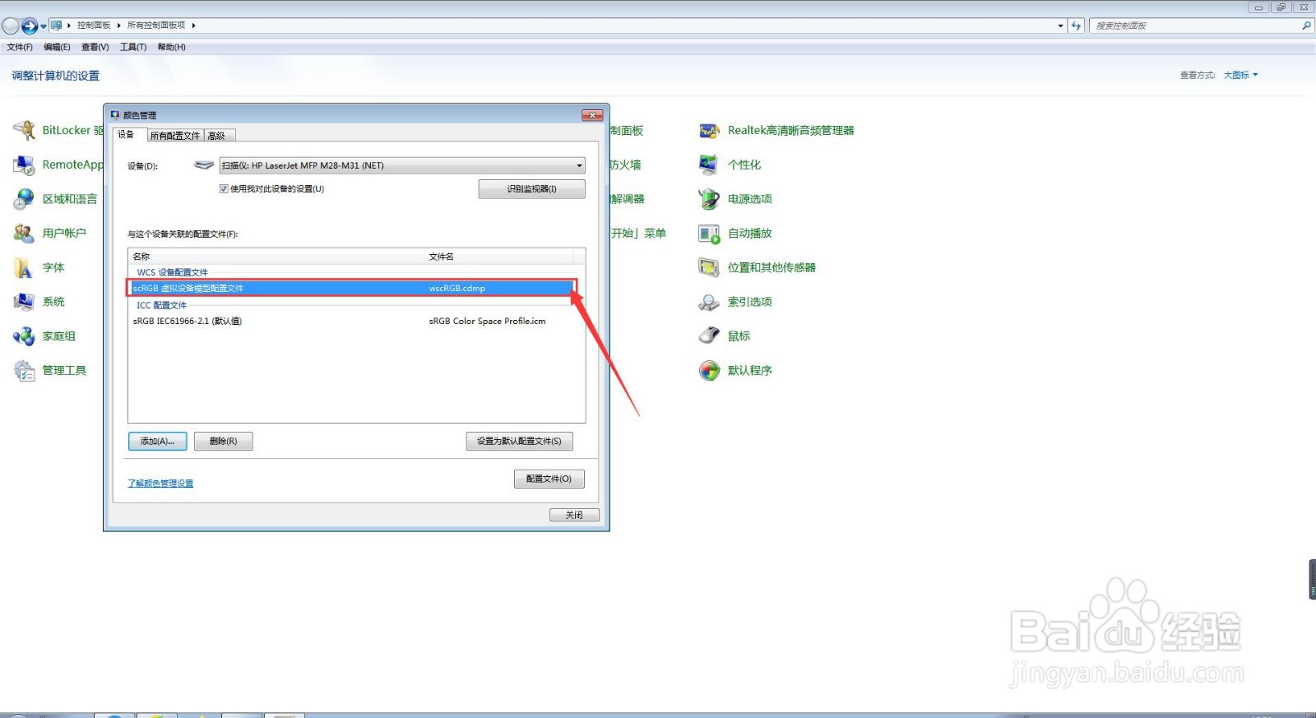The height and width of the screenshot is (718, 1316).
Task: Open the 工具(T) menu
Action: click(133, 47)
